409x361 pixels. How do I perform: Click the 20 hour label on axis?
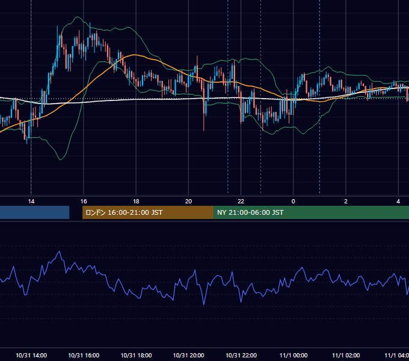click(188, 202)
